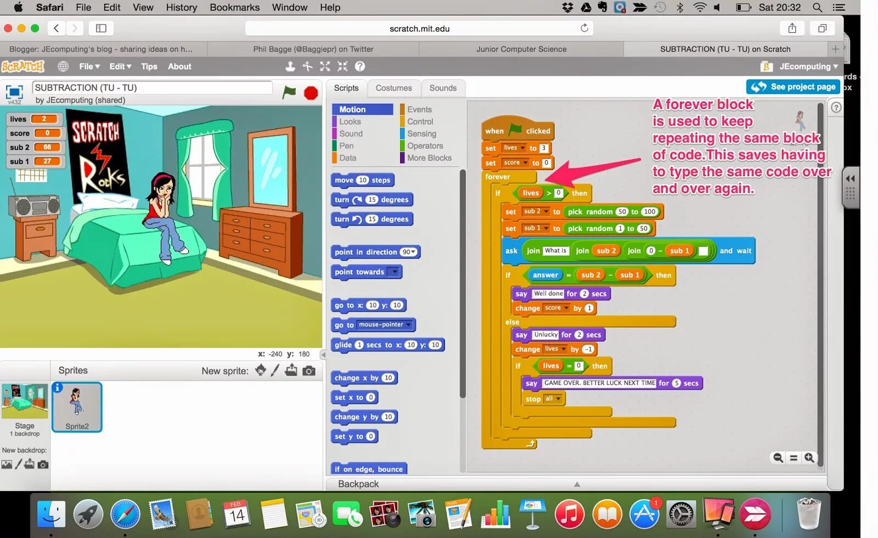Screen dimensions: 878x538
Task: Upload backdrop from file
Action: 30,464
